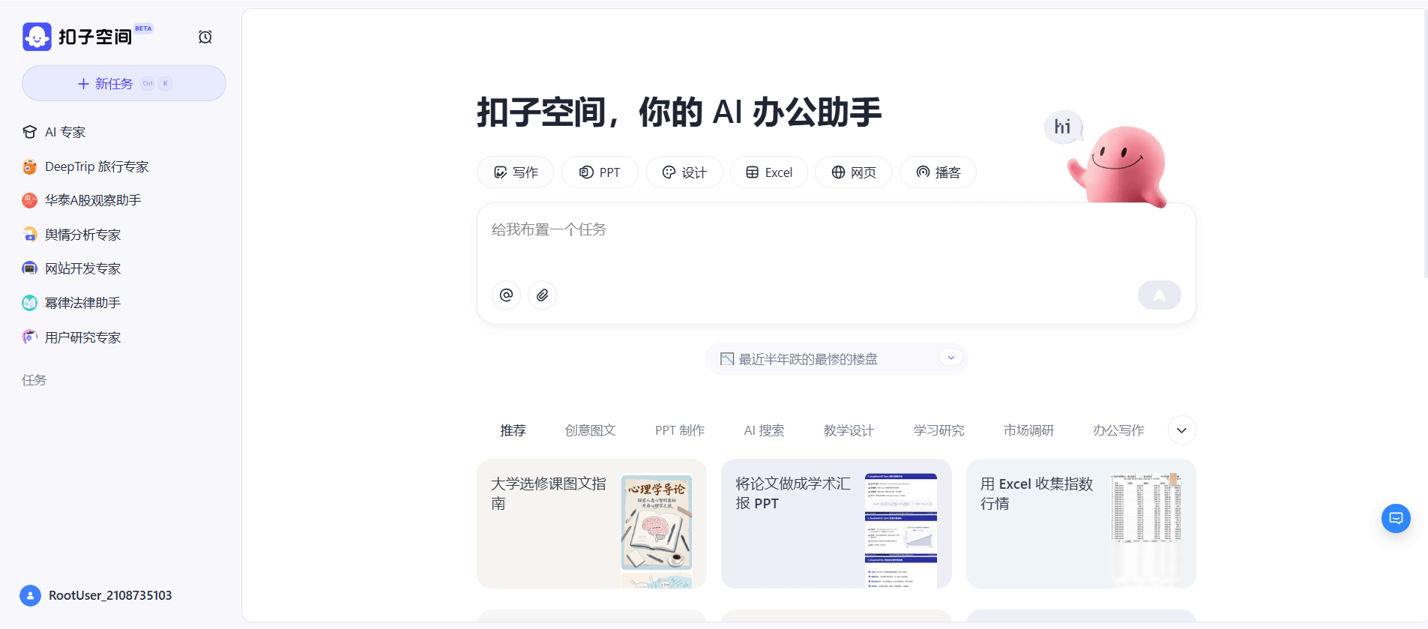Screen dimensions: 1428x629
Task: Open AI 专家 section
Action: coord(65,132)
